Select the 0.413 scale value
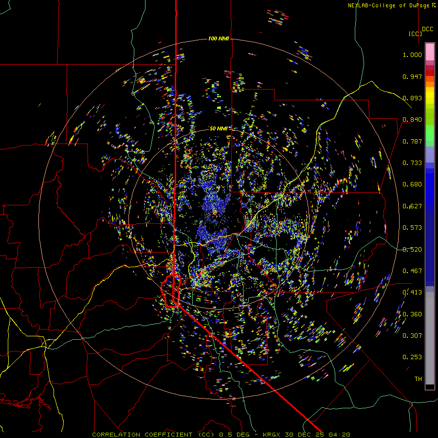438x438 pixels. (x=412, y=292)
